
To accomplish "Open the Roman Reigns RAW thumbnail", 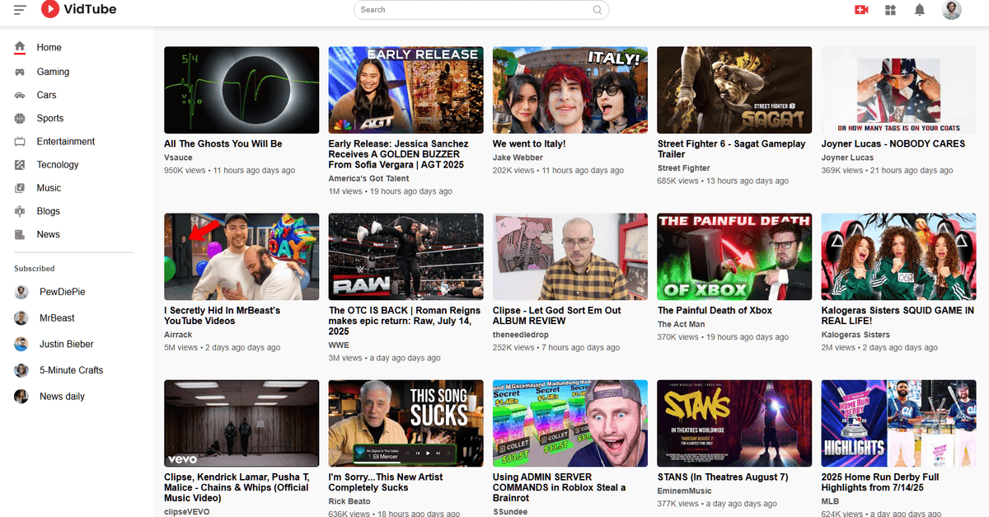I will [405, 256].
